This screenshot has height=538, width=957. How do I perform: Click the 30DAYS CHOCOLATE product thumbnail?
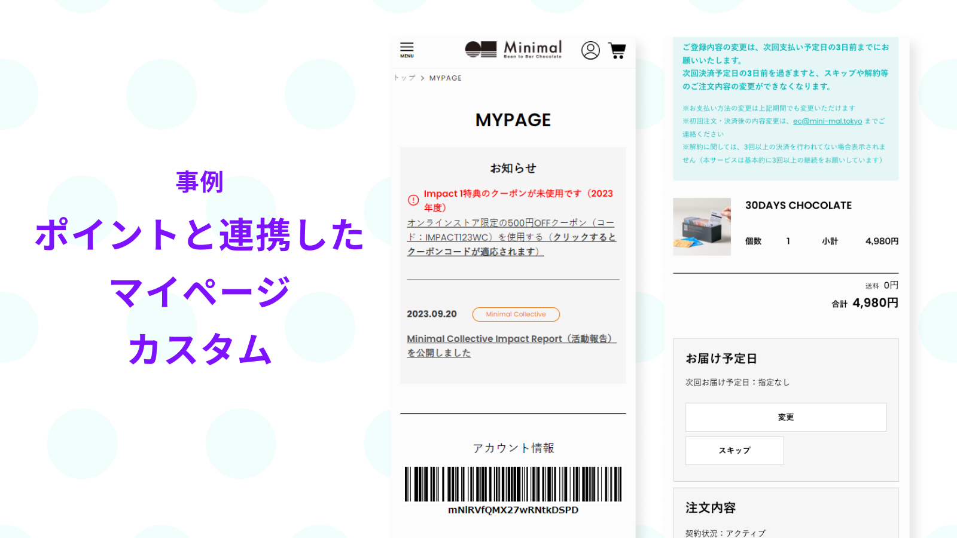(702, 227)
